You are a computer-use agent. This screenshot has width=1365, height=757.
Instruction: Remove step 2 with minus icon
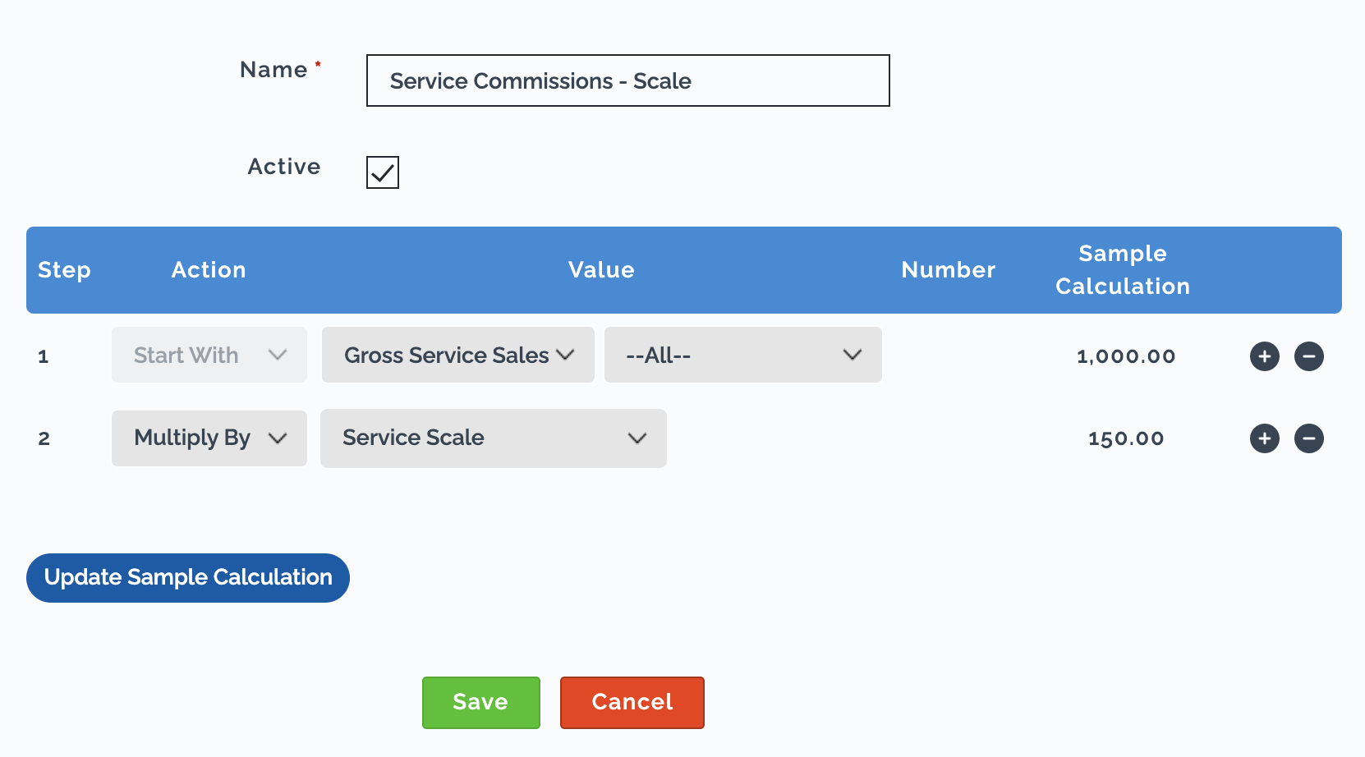coord(1309,438)
